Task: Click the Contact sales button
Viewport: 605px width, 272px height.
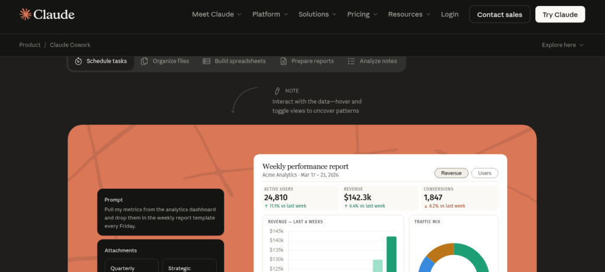Action: [x=500, y=15]
